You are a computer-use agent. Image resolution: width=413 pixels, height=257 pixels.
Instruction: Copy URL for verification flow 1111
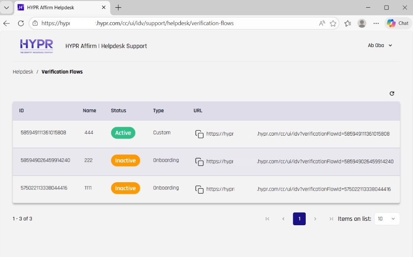[x=199, y=189]
